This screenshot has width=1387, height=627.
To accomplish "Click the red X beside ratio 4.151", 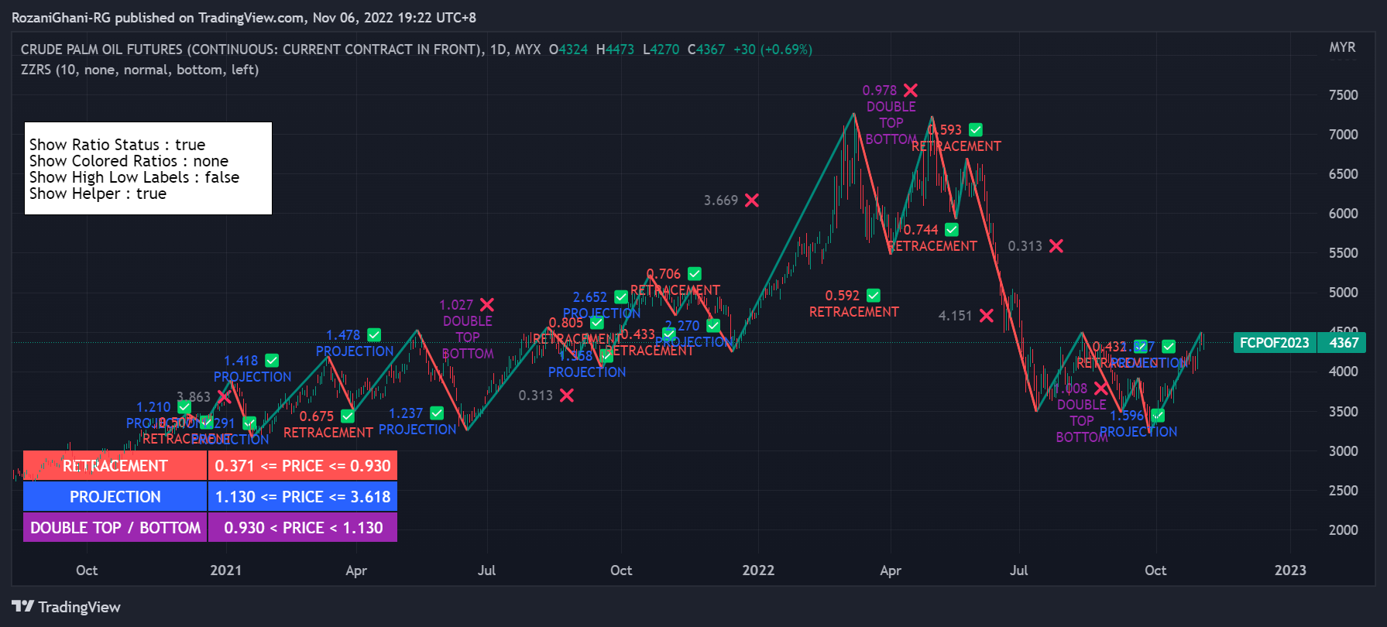I will pos(987,316).
